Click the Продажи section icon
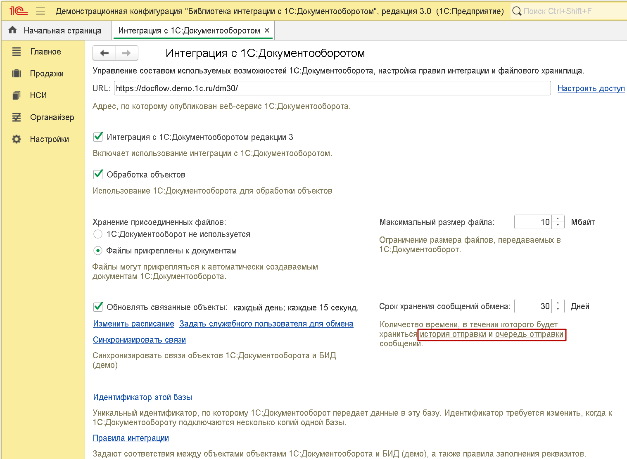627x459 pixels. [17, 73]
